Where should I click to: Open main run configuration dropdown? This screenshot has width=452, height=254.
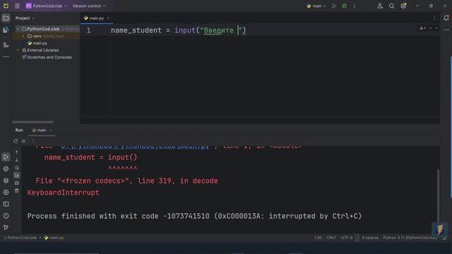pyautogui.click(x=316, y=6)
